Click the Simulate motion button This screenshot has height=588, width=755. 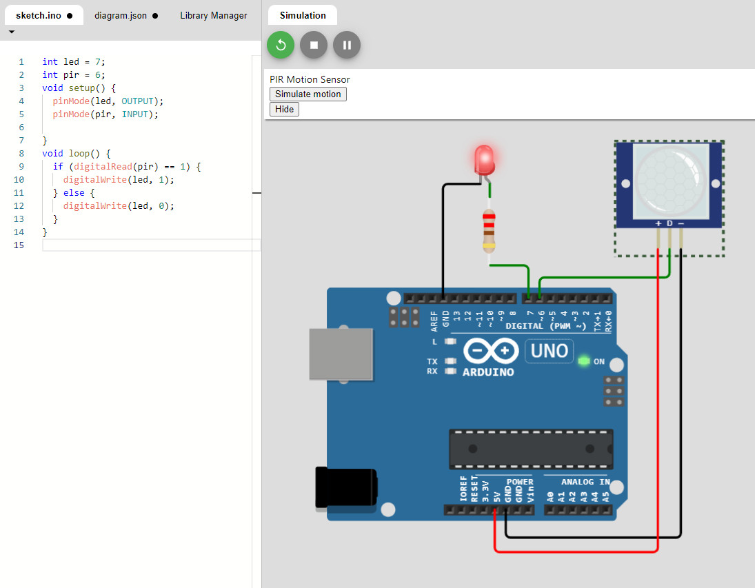pyautogui.click(x=308, y=94)
